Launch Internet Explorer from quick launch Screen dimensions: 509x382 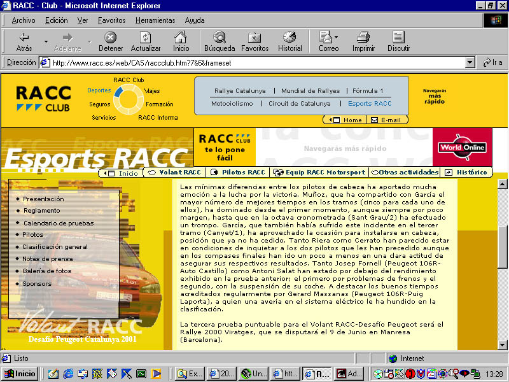[x=68, y=374]
